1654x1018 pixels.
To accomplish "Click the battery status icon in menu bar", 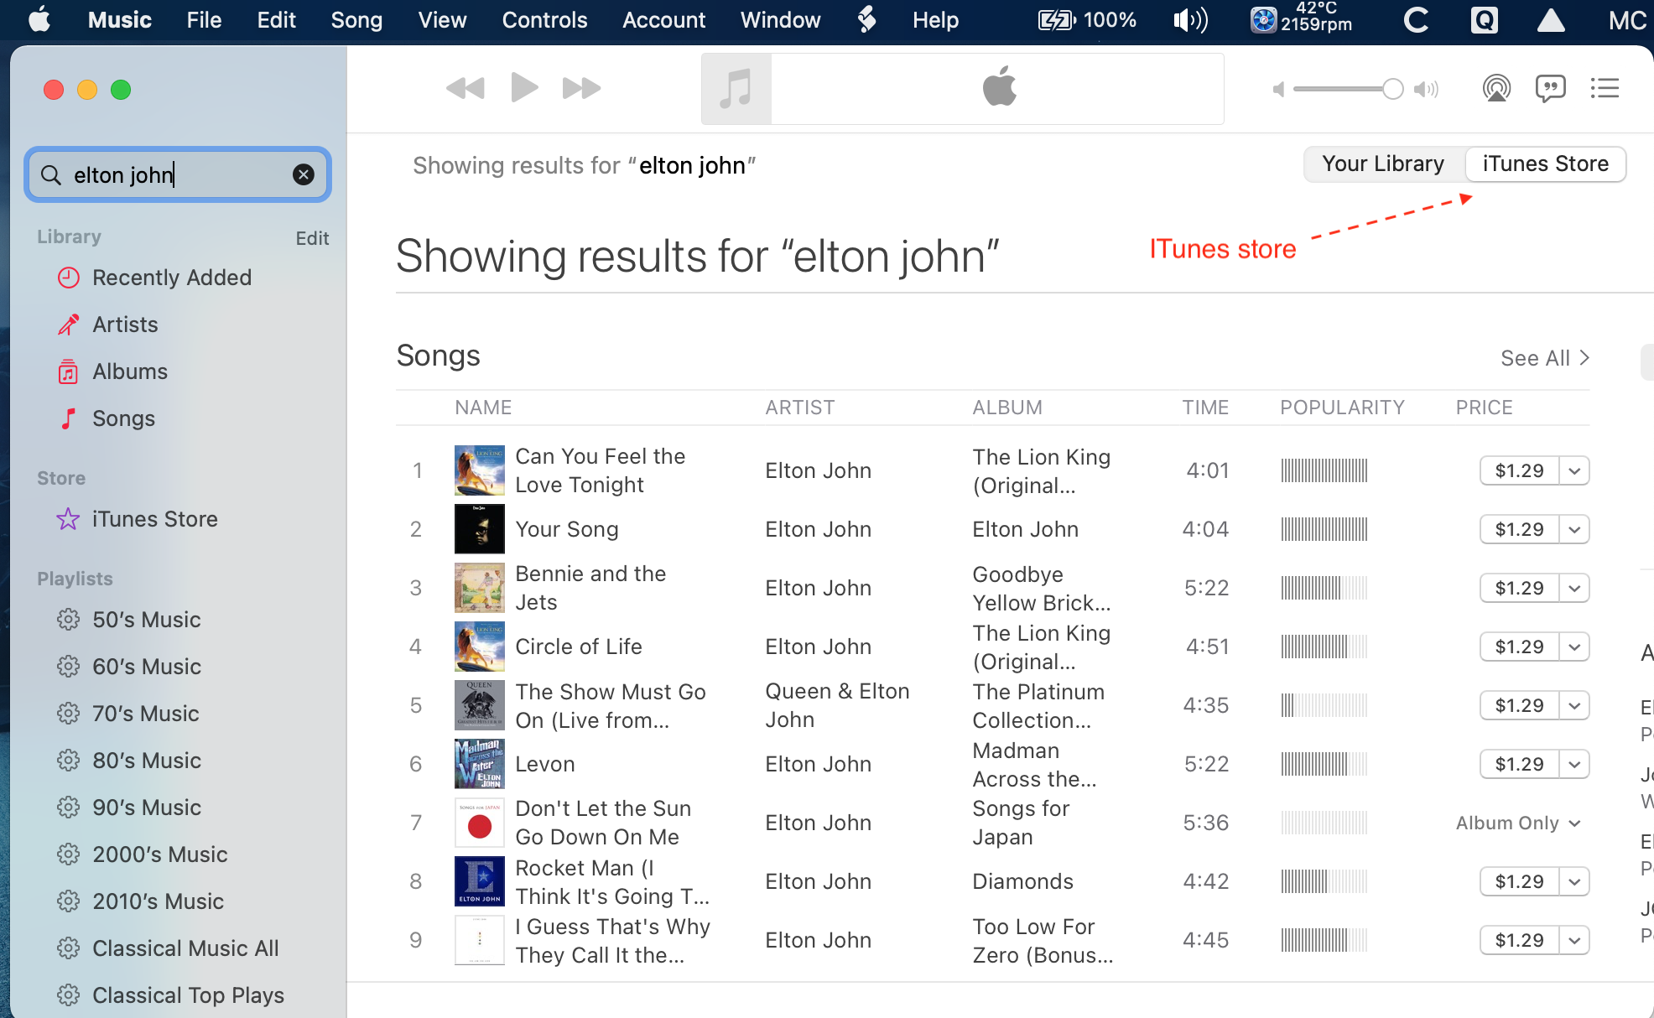I will coord(1057,19).
